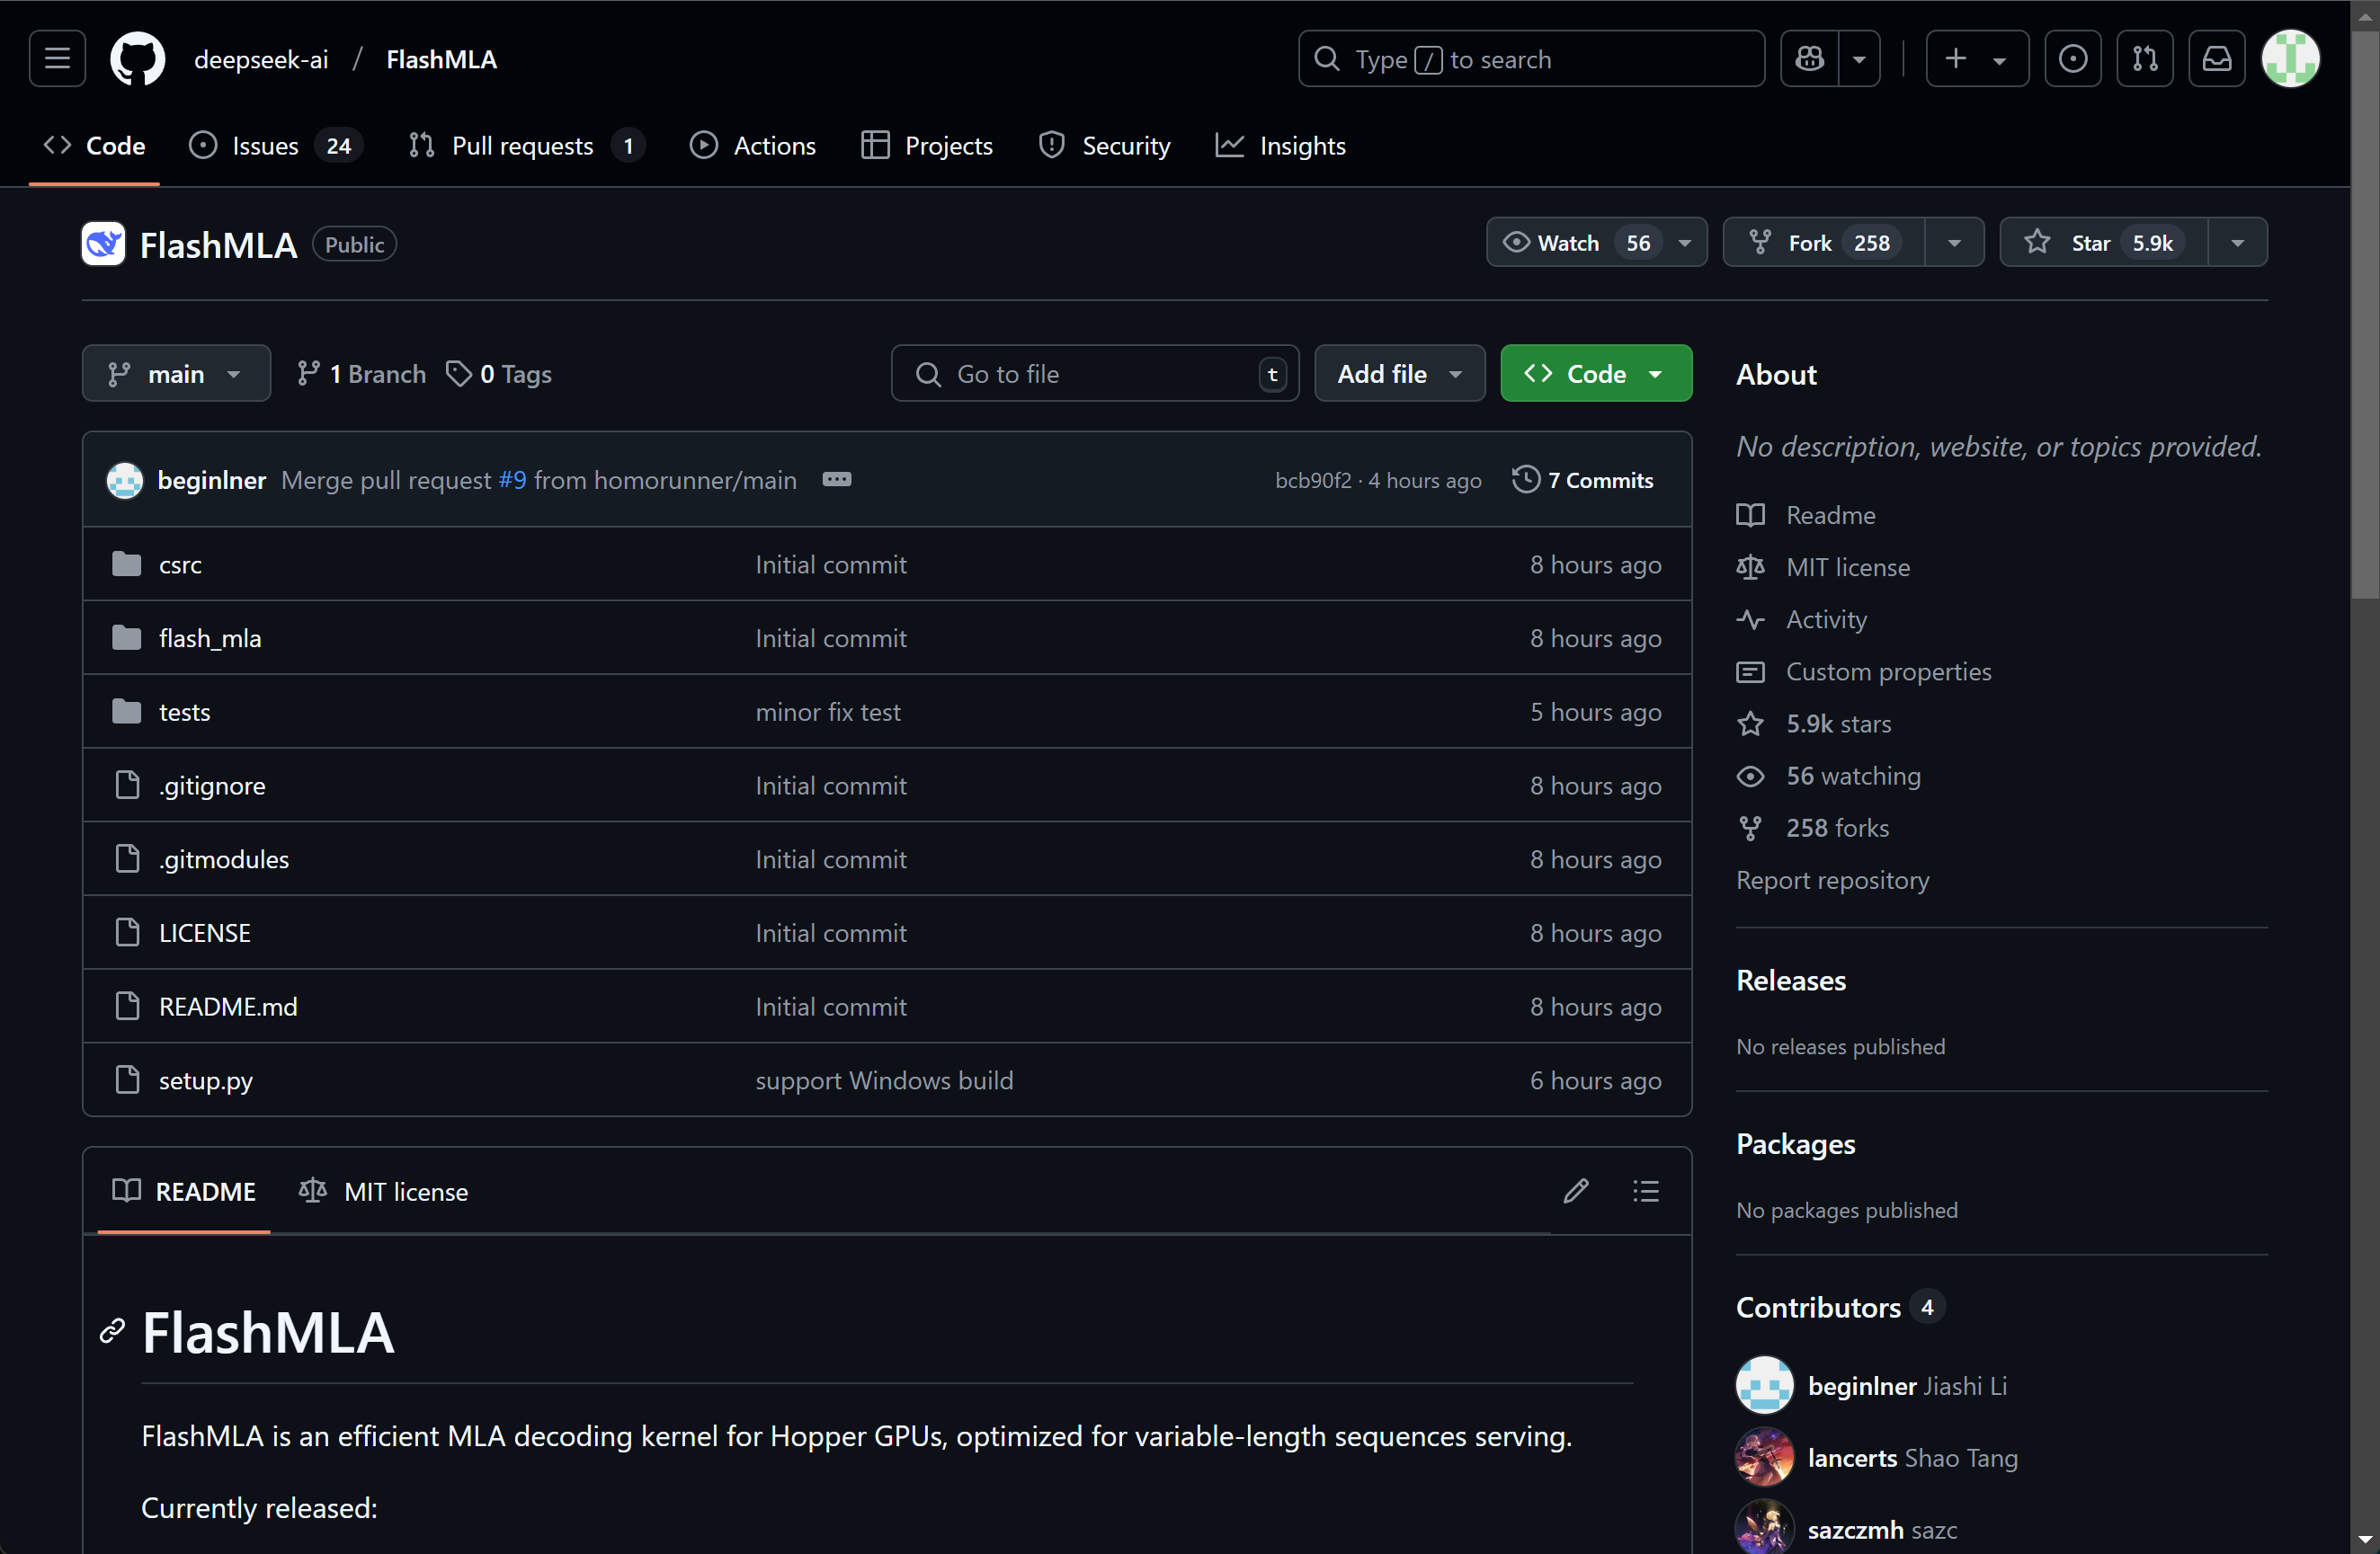Open the main branch selector
Viewport: 2380px width, 1554px height.
coord(176,374)
